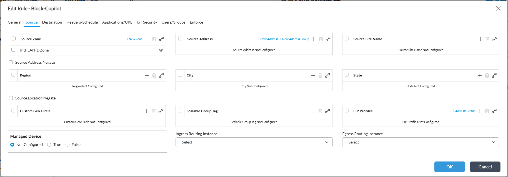Switch to the Destination tab
This screenshot has width=508, height=177.
pyautogui.click(x=52, y=22)
